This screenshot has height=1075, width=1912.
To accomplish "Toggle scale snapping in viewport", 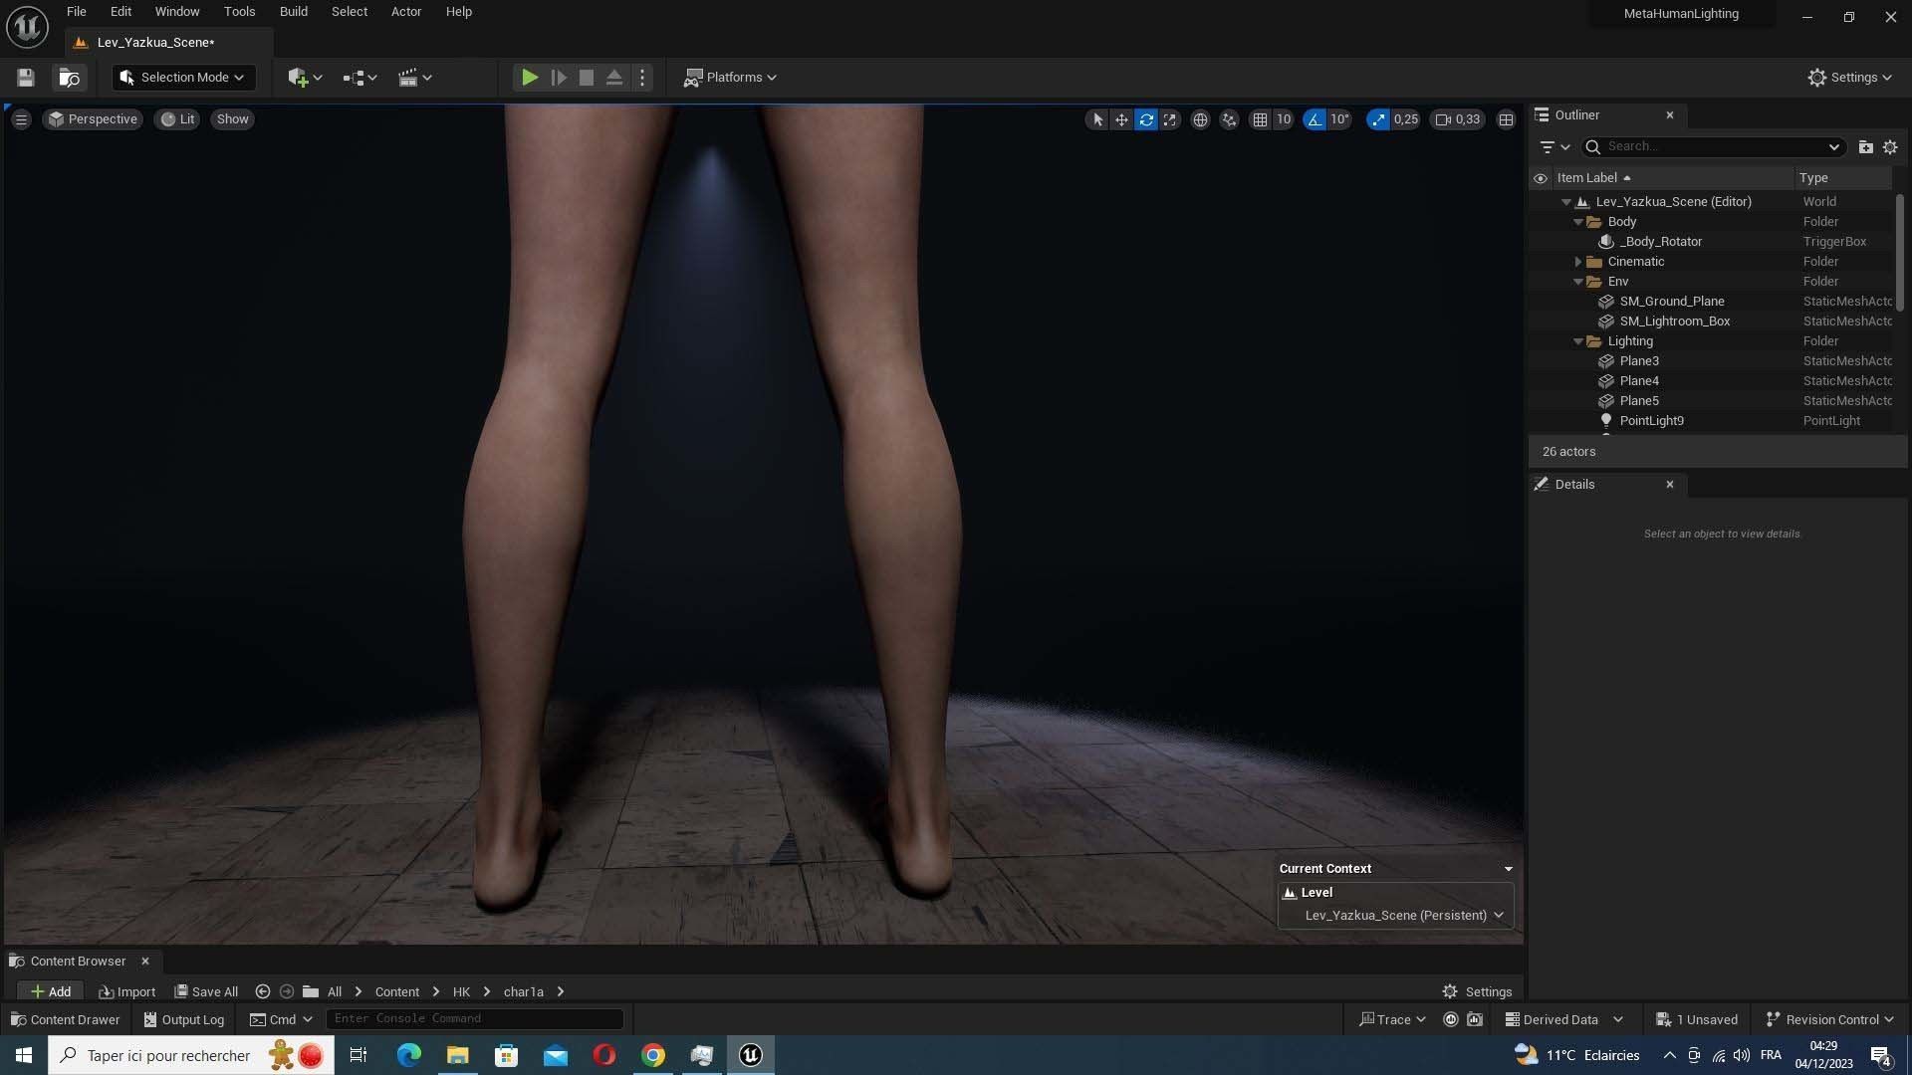I will click(x=1378, y=119).
